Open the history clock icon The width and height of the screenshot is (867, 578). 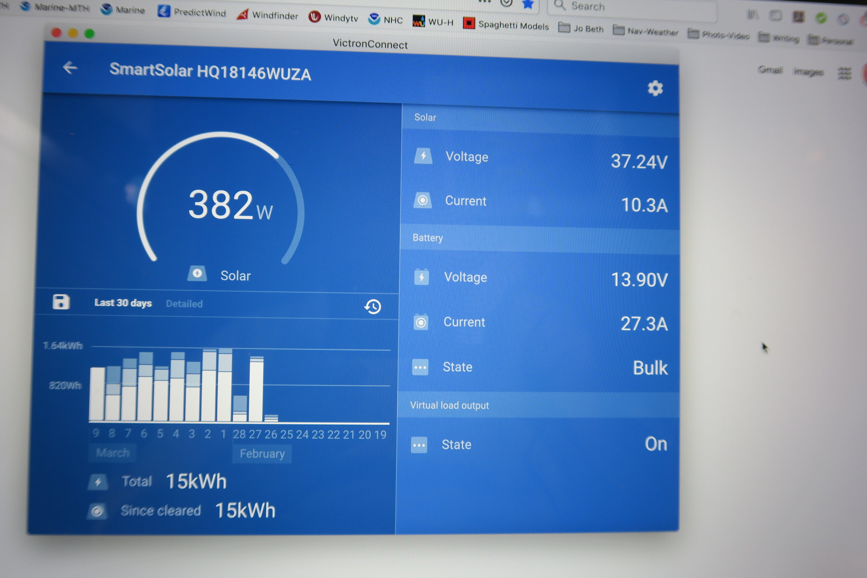373,307
